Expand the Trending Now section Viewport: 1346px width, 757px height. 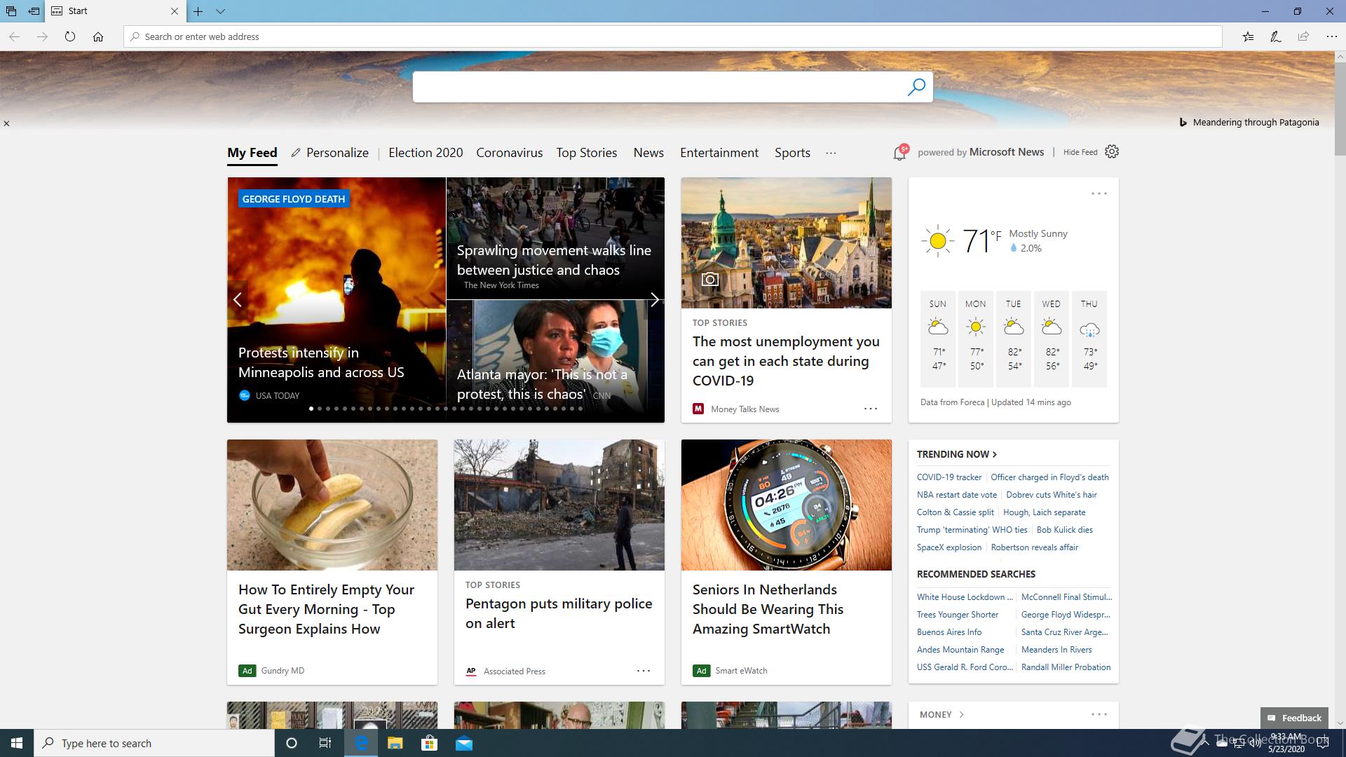(956, 454)
